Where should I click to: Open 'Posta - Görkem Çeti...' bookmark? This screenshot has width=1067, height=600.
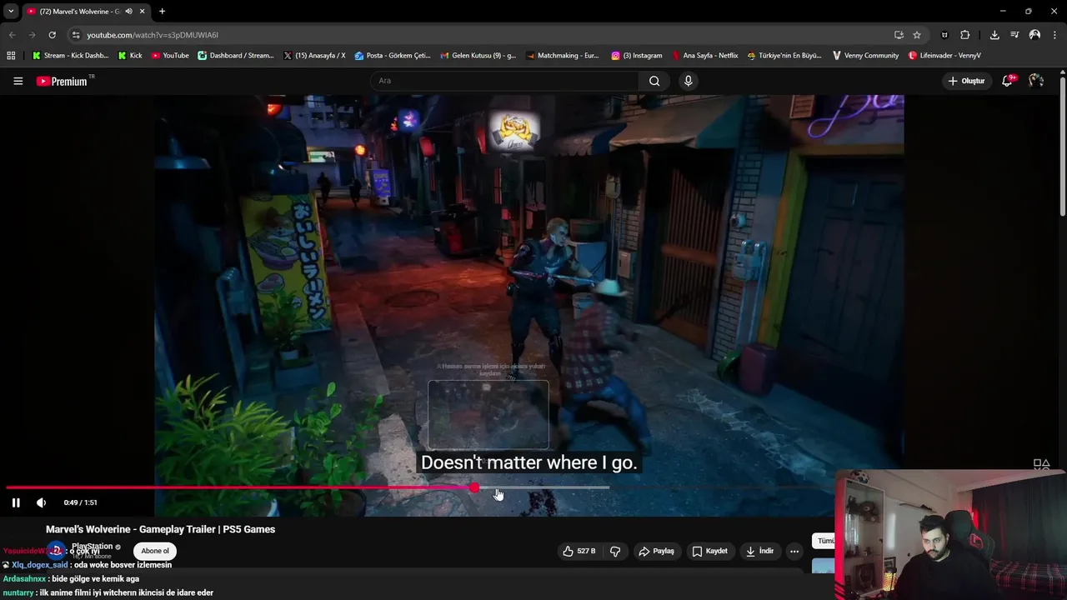click(x=392, y=56)
